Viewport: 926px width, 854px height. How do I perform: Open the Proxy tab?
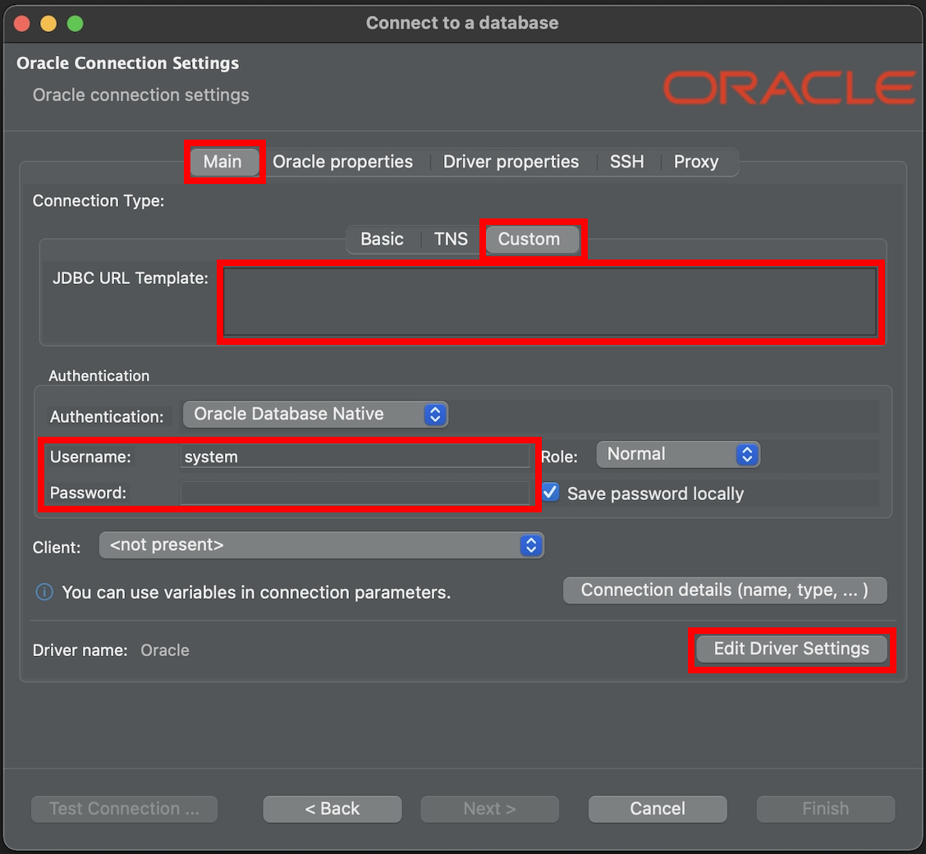point(695,162)
